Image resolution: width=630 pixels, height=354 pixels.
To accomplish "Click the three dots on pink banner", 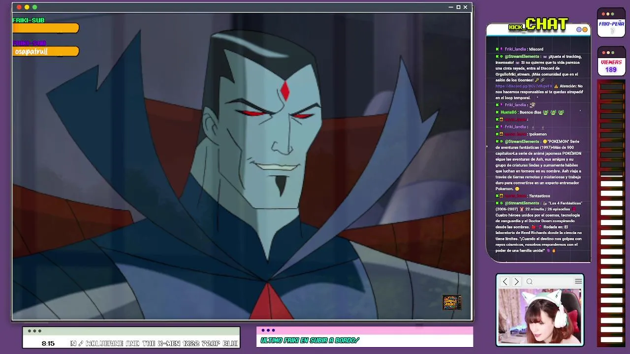I will coord(268,330).
